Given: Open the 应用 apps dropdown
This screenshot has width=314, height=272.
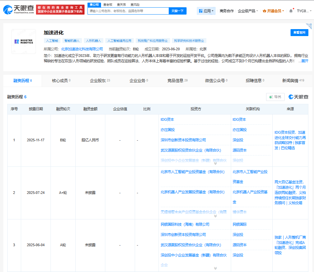Looking at the screenshot, I should tap(206, 11).
